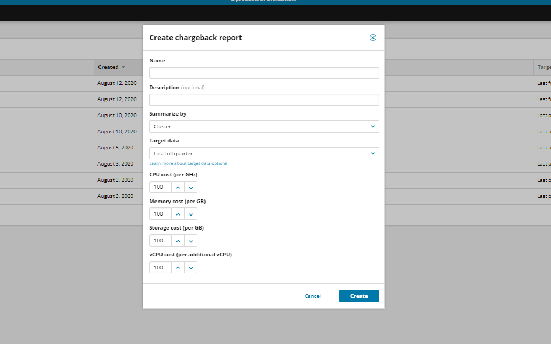Decrement vCPU cost down arrow
The image size is (551, 344).
click(191, 268)
